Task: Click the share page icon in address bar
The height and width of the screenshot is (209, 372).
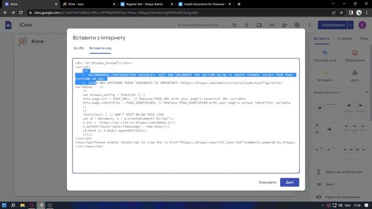Action: [334, 13]
